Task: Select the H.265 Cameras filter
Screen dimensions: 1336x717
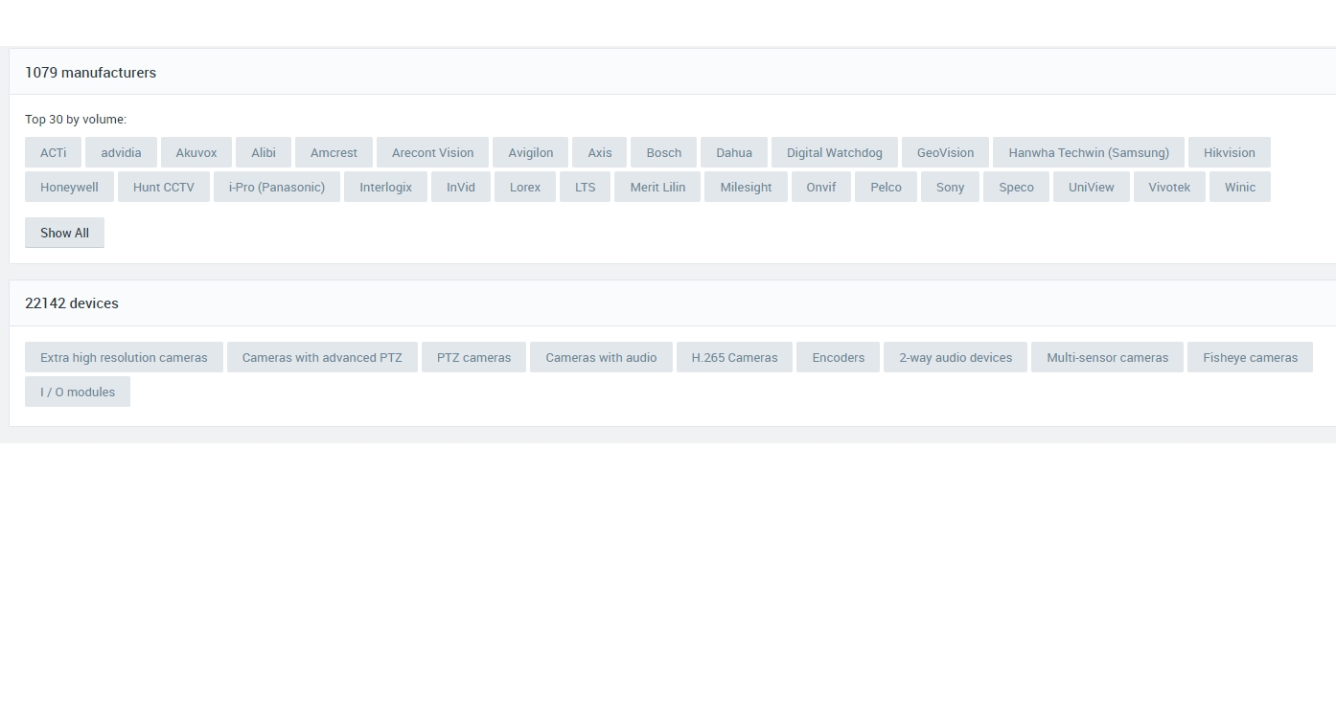Action: click(x=734, y=357)
